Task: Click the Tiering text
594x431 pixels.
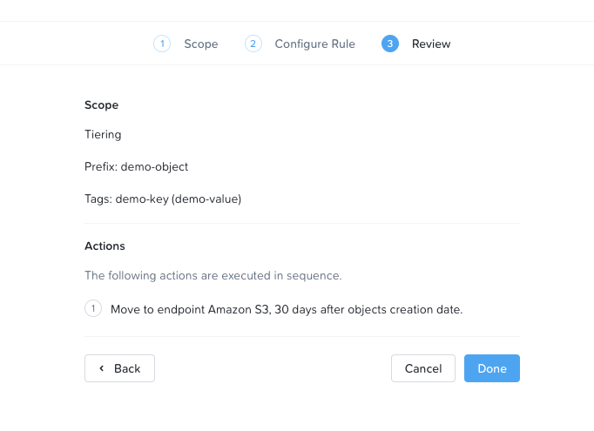Action: 103,135
